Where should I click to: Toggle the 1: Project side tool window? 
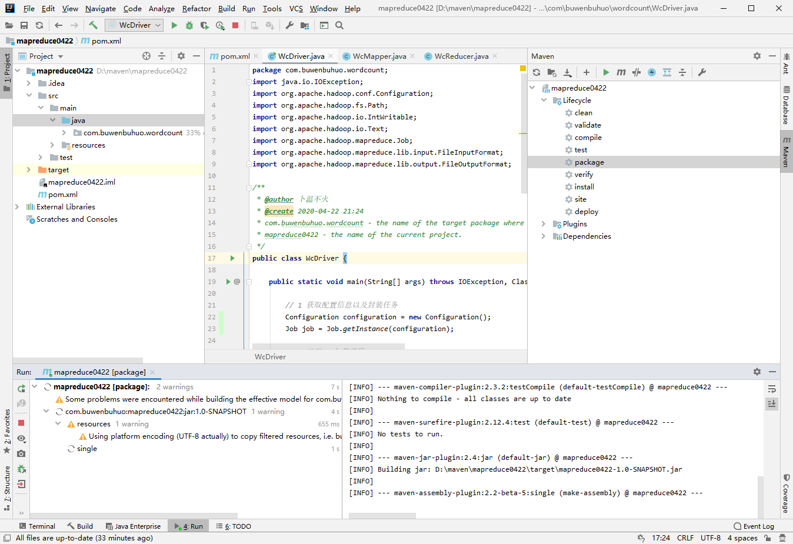(x=6, y=73)
